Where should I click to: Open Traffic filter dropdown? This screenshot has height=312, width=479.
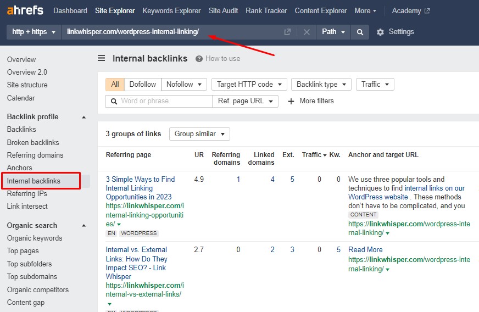pos(375,85)
